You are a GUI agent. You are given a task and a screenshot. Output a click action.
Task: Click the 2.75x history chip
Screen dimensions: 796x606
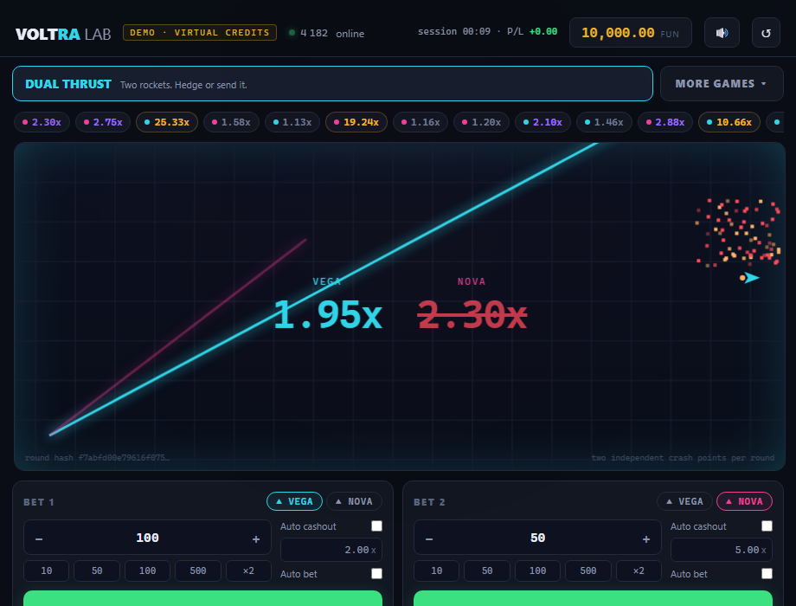click(103, 122)
